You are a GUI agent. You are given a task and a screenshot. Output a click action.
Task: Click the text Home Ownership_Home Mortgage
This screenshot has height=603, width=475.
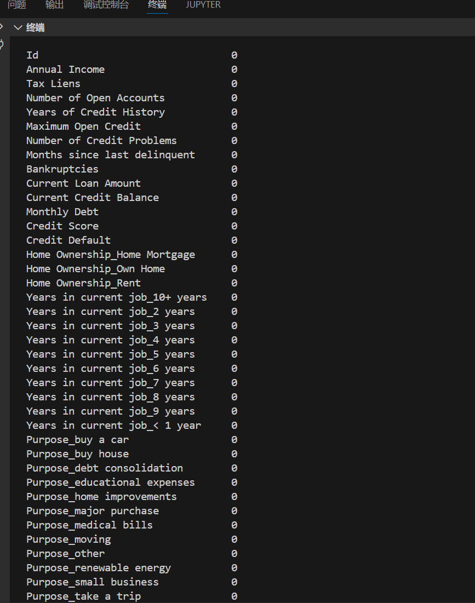(x=110, y=254)
